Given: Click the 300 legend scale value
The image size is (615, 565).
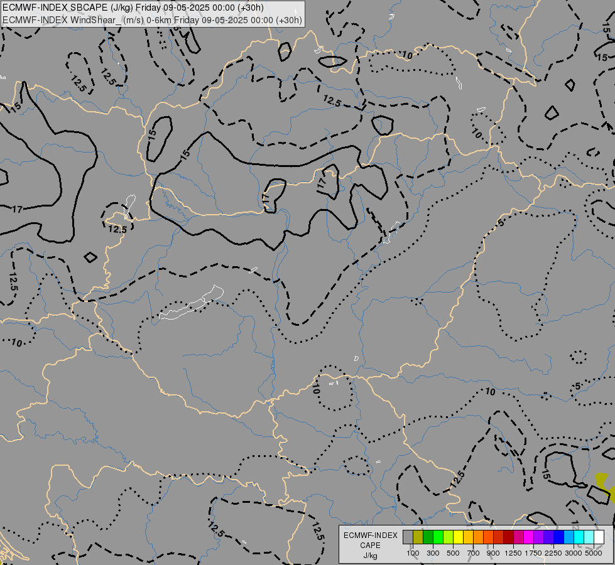Looking at the screenshot, I should (x=433, y=553).
